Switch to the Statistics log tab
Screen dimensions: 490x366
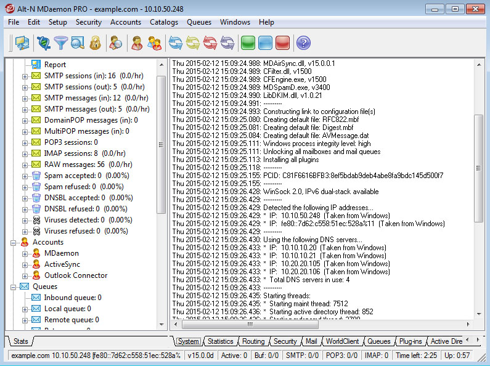click(x=220, y=341)
